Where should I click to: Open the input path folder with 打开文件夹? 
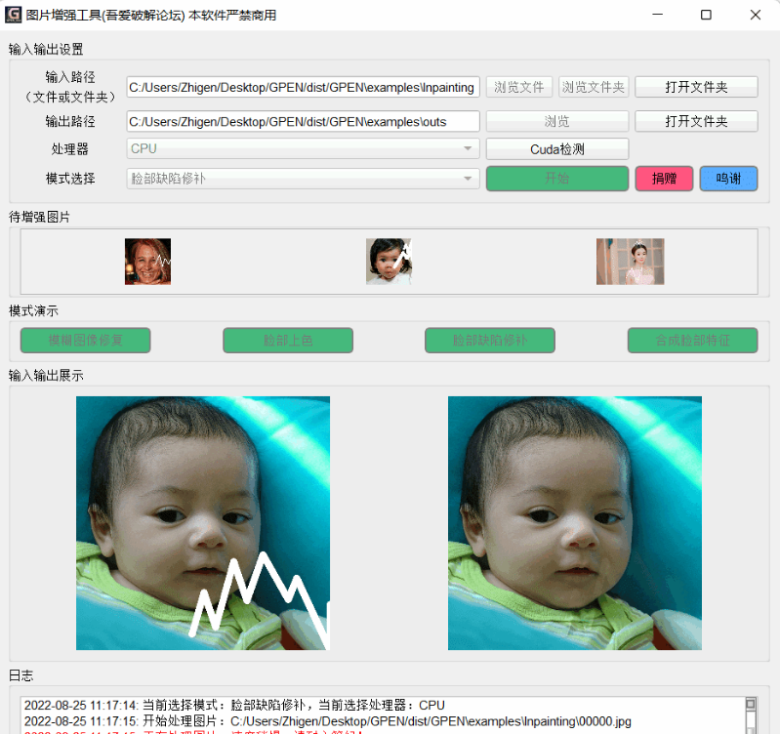[696, 87]
